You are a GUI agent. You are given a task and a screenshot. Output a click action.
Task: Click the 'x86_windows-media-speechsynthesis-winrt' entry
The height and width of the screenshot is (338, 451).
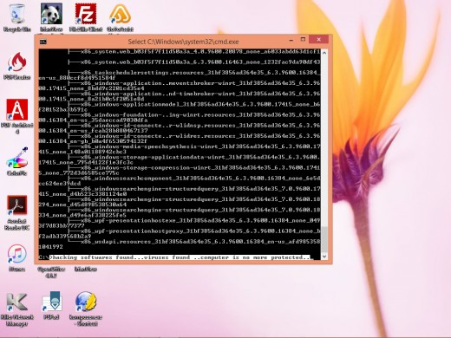coord(200,146)
